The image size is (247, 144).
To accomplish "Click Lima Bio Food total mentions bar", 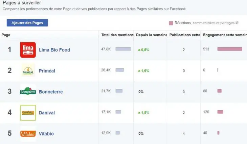I will (123, 49).
